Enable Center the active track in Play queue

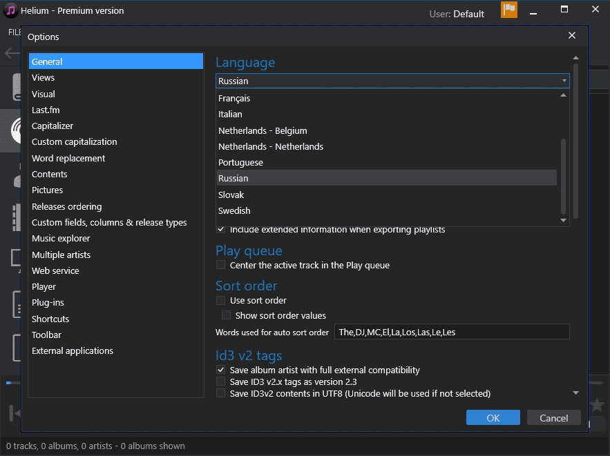pos(220,265)
